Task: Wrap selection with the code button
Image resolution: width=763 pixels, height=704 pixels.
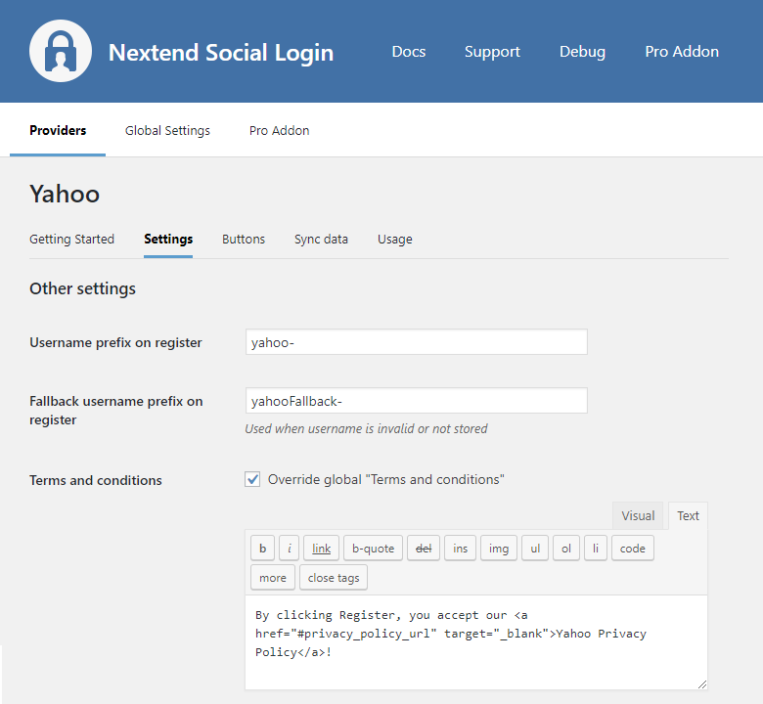Action: tap(632, 549)
